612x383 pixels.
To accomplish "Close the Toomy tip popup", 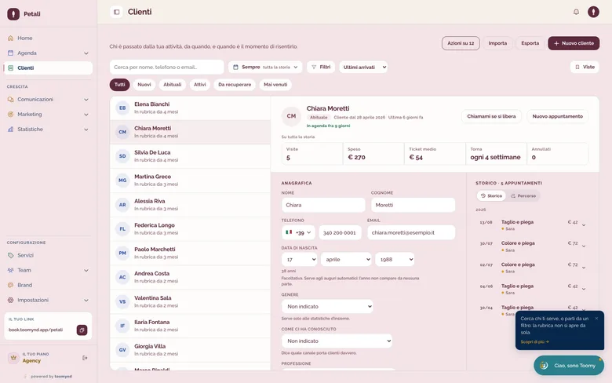I will pos(596,319).
